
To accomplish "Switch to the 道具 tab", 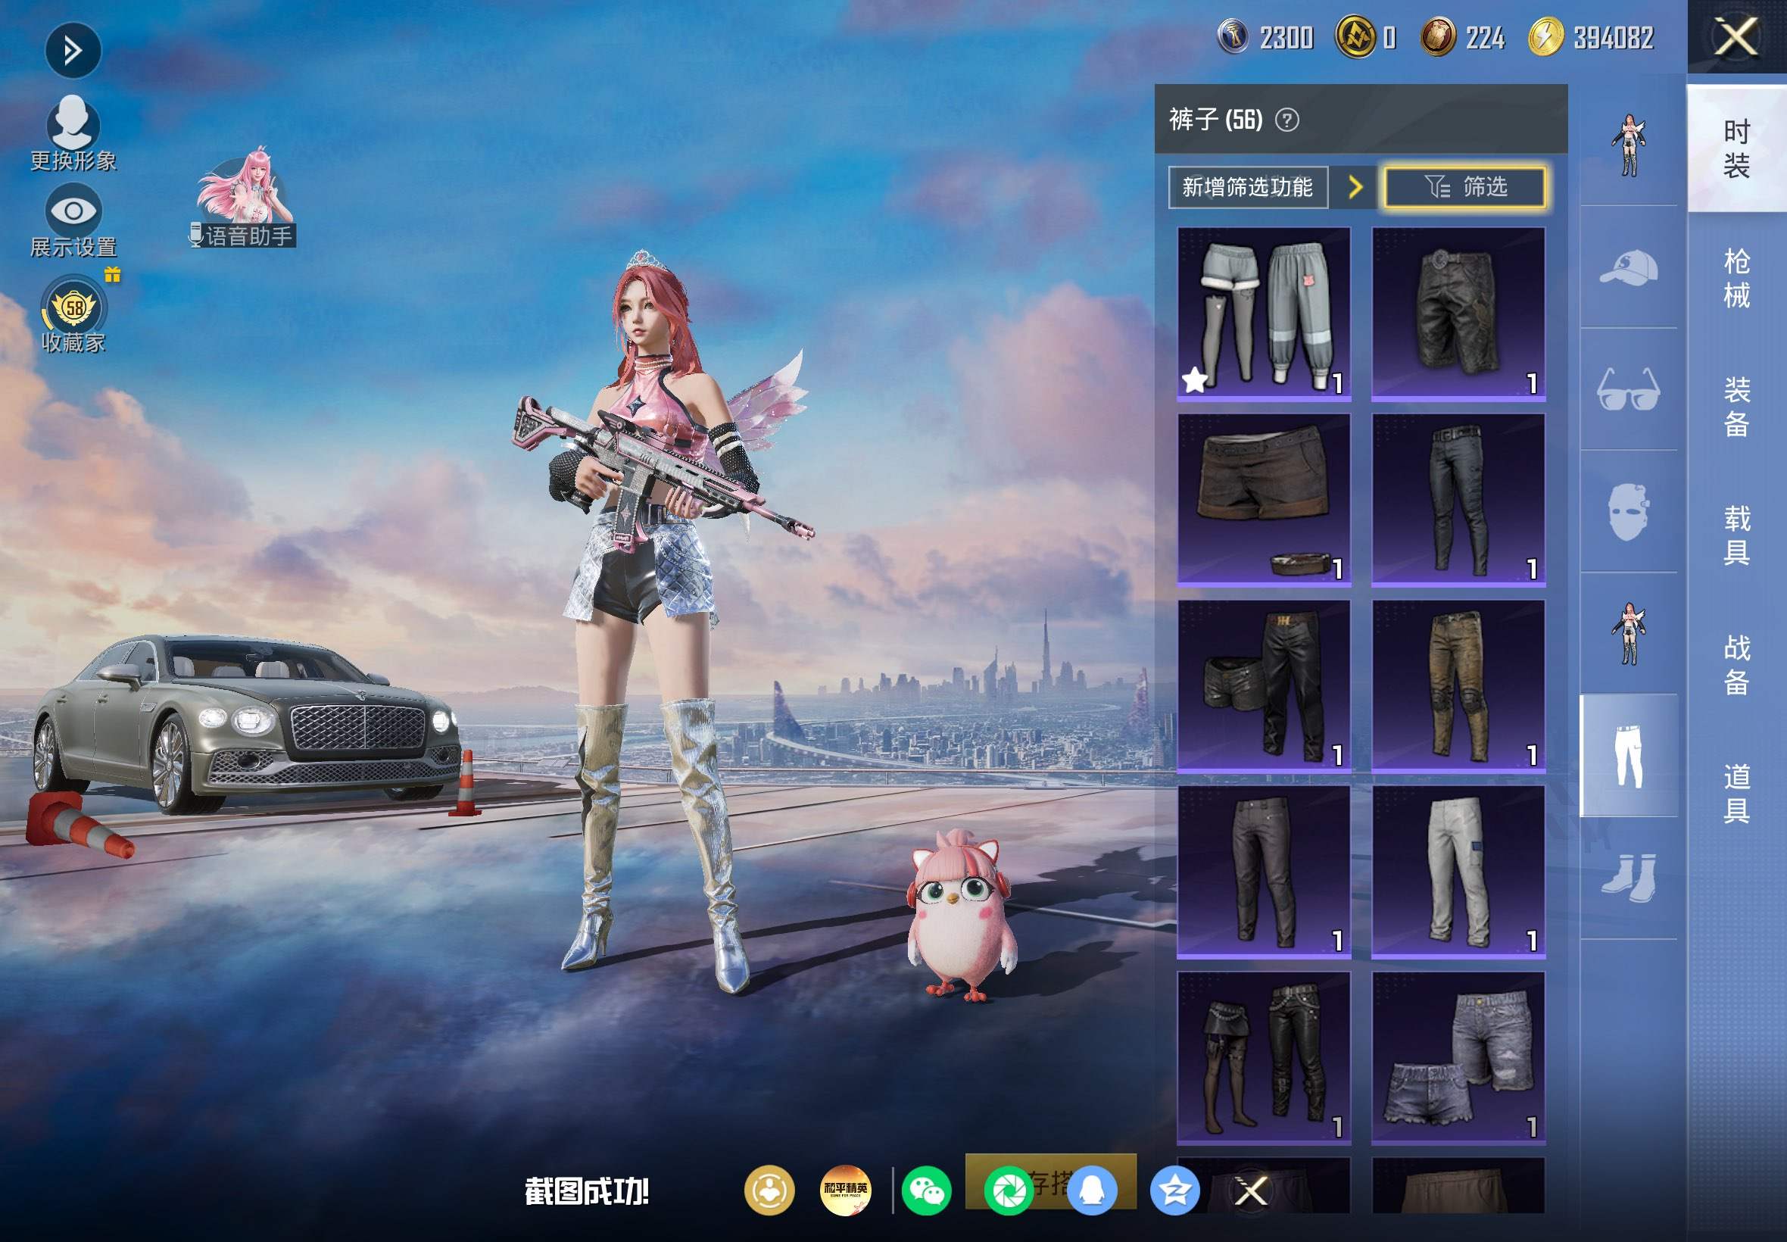I will (x=1736, y=793).
